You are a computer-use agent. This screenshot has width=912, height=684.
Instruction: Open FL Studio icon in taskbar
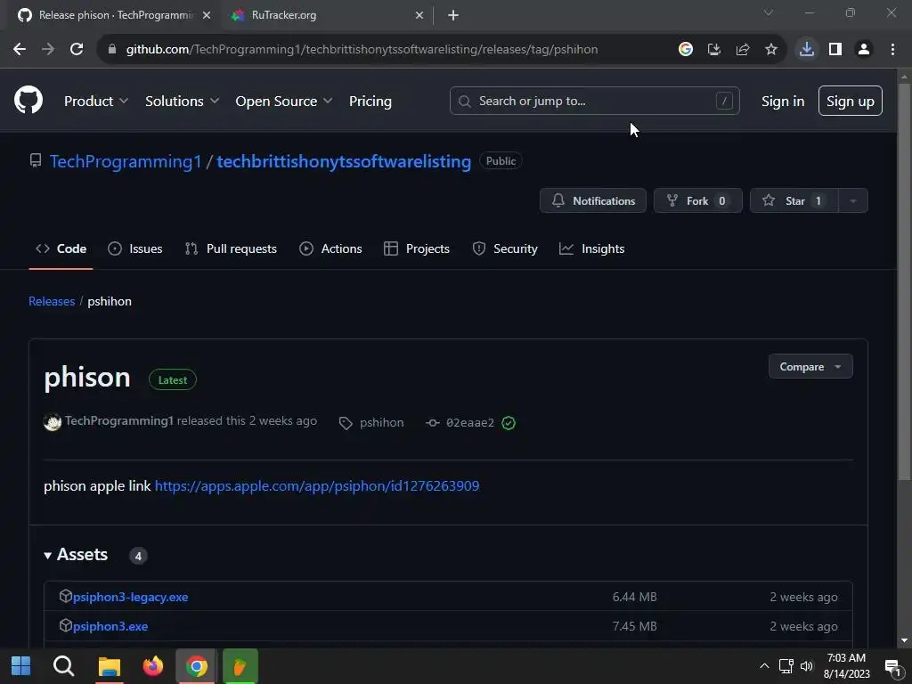coord(240,666)
